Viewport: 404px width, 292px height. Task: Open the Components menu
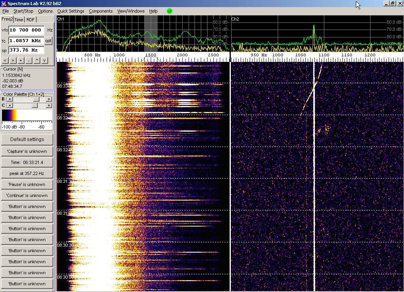point(101,11)
